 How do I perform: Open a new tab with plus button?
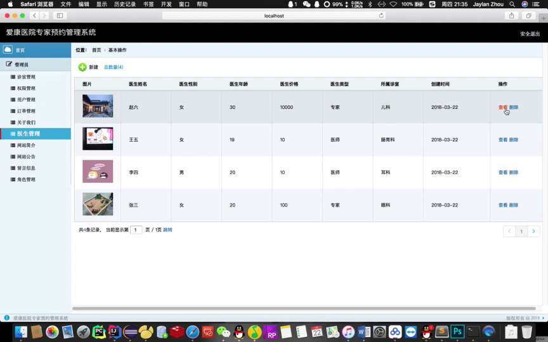click(543, 18)
